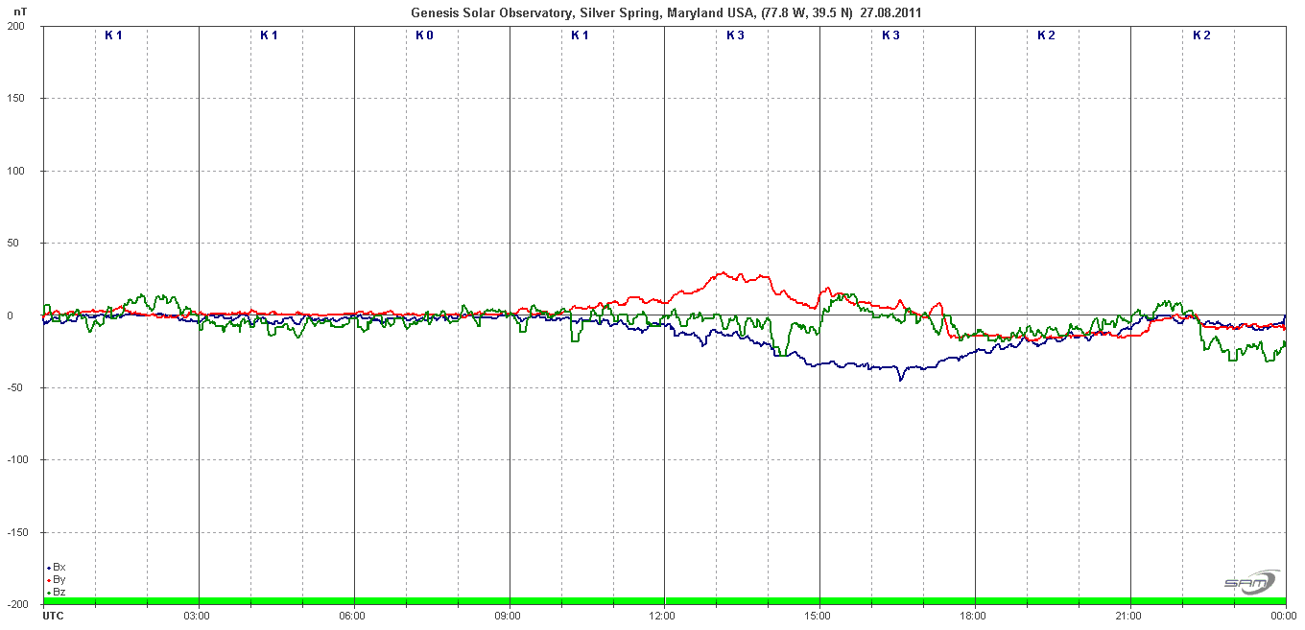Click the green status bar at chart bottom
Screen dimensions: 1305x630
664,601
